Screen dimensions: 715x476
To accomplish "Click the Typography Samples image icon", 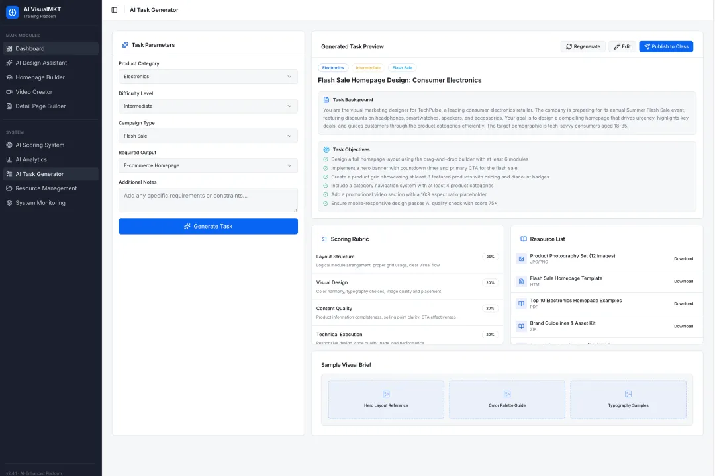I will [x=628, y=394].
